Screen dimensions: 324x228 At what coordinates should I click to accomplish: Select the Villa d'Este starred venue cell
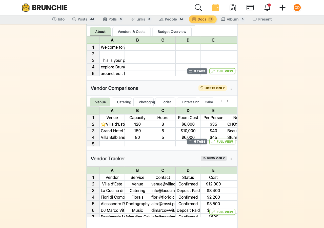point(112,124)
